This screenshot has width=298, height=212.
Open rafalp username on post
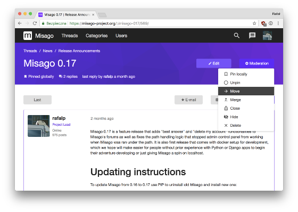point(59,118)
